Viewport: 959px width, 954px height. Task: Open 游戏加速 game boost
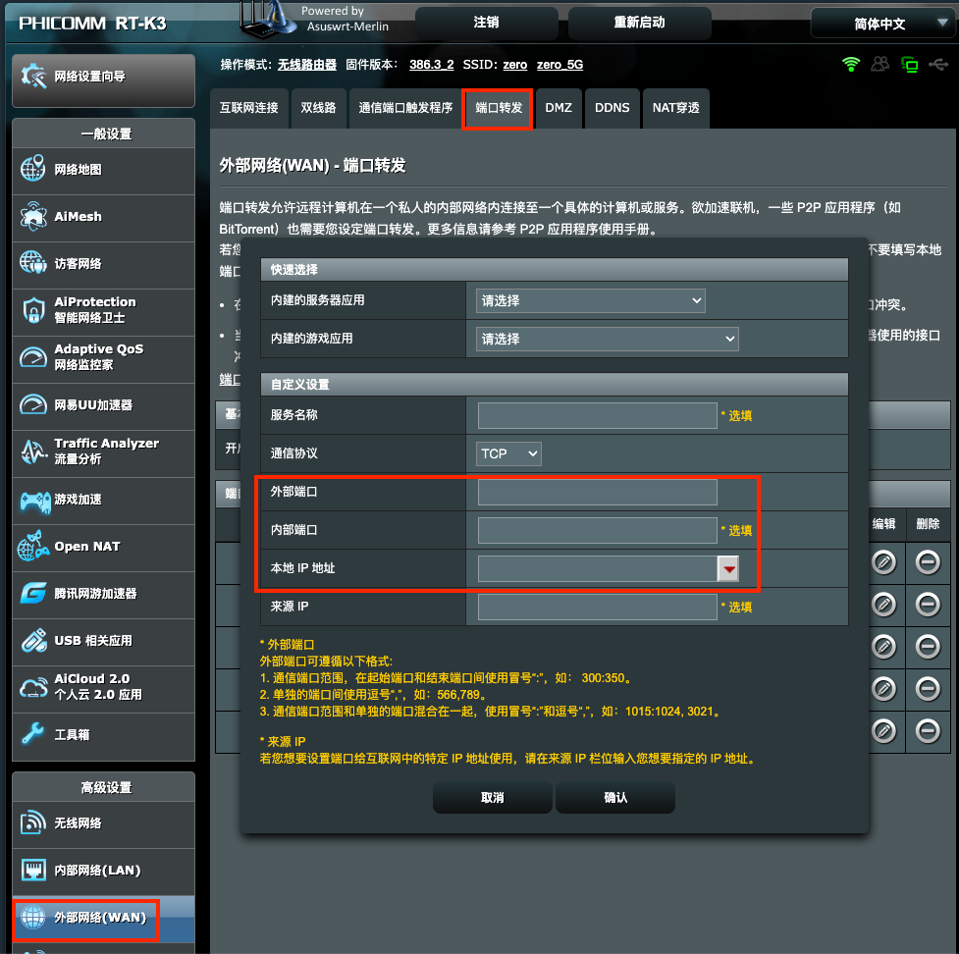103,501
